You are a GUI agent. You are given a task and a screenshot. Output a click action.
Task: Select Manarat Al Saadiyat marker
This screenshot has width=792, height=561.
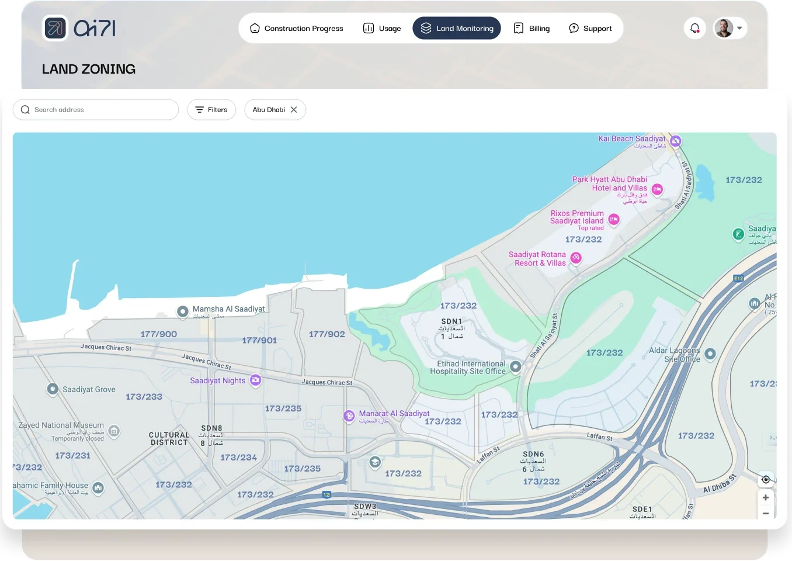tap(349, 416)
